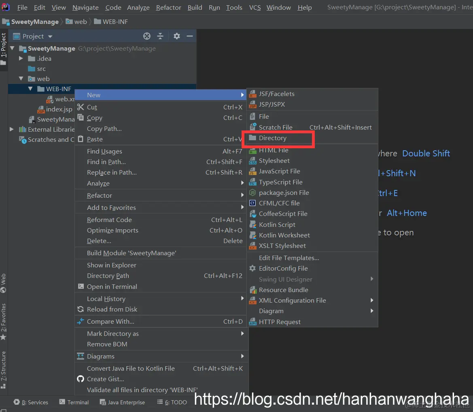
Task: Click the 2: Favorites side tab
Action: pos(3,321)
